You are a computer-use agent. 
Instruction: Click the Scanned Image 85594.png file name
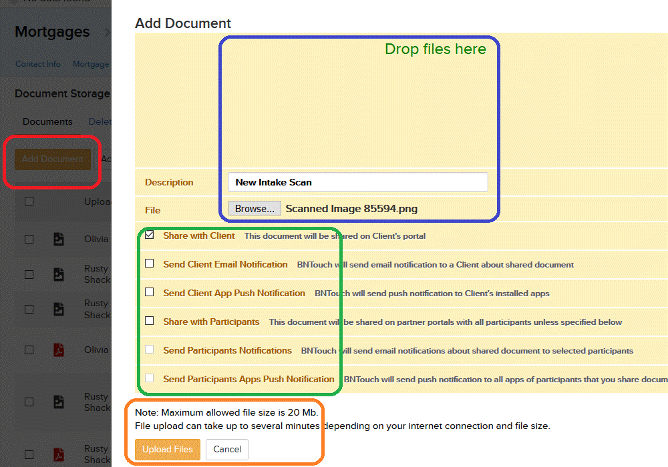point(351,208)
